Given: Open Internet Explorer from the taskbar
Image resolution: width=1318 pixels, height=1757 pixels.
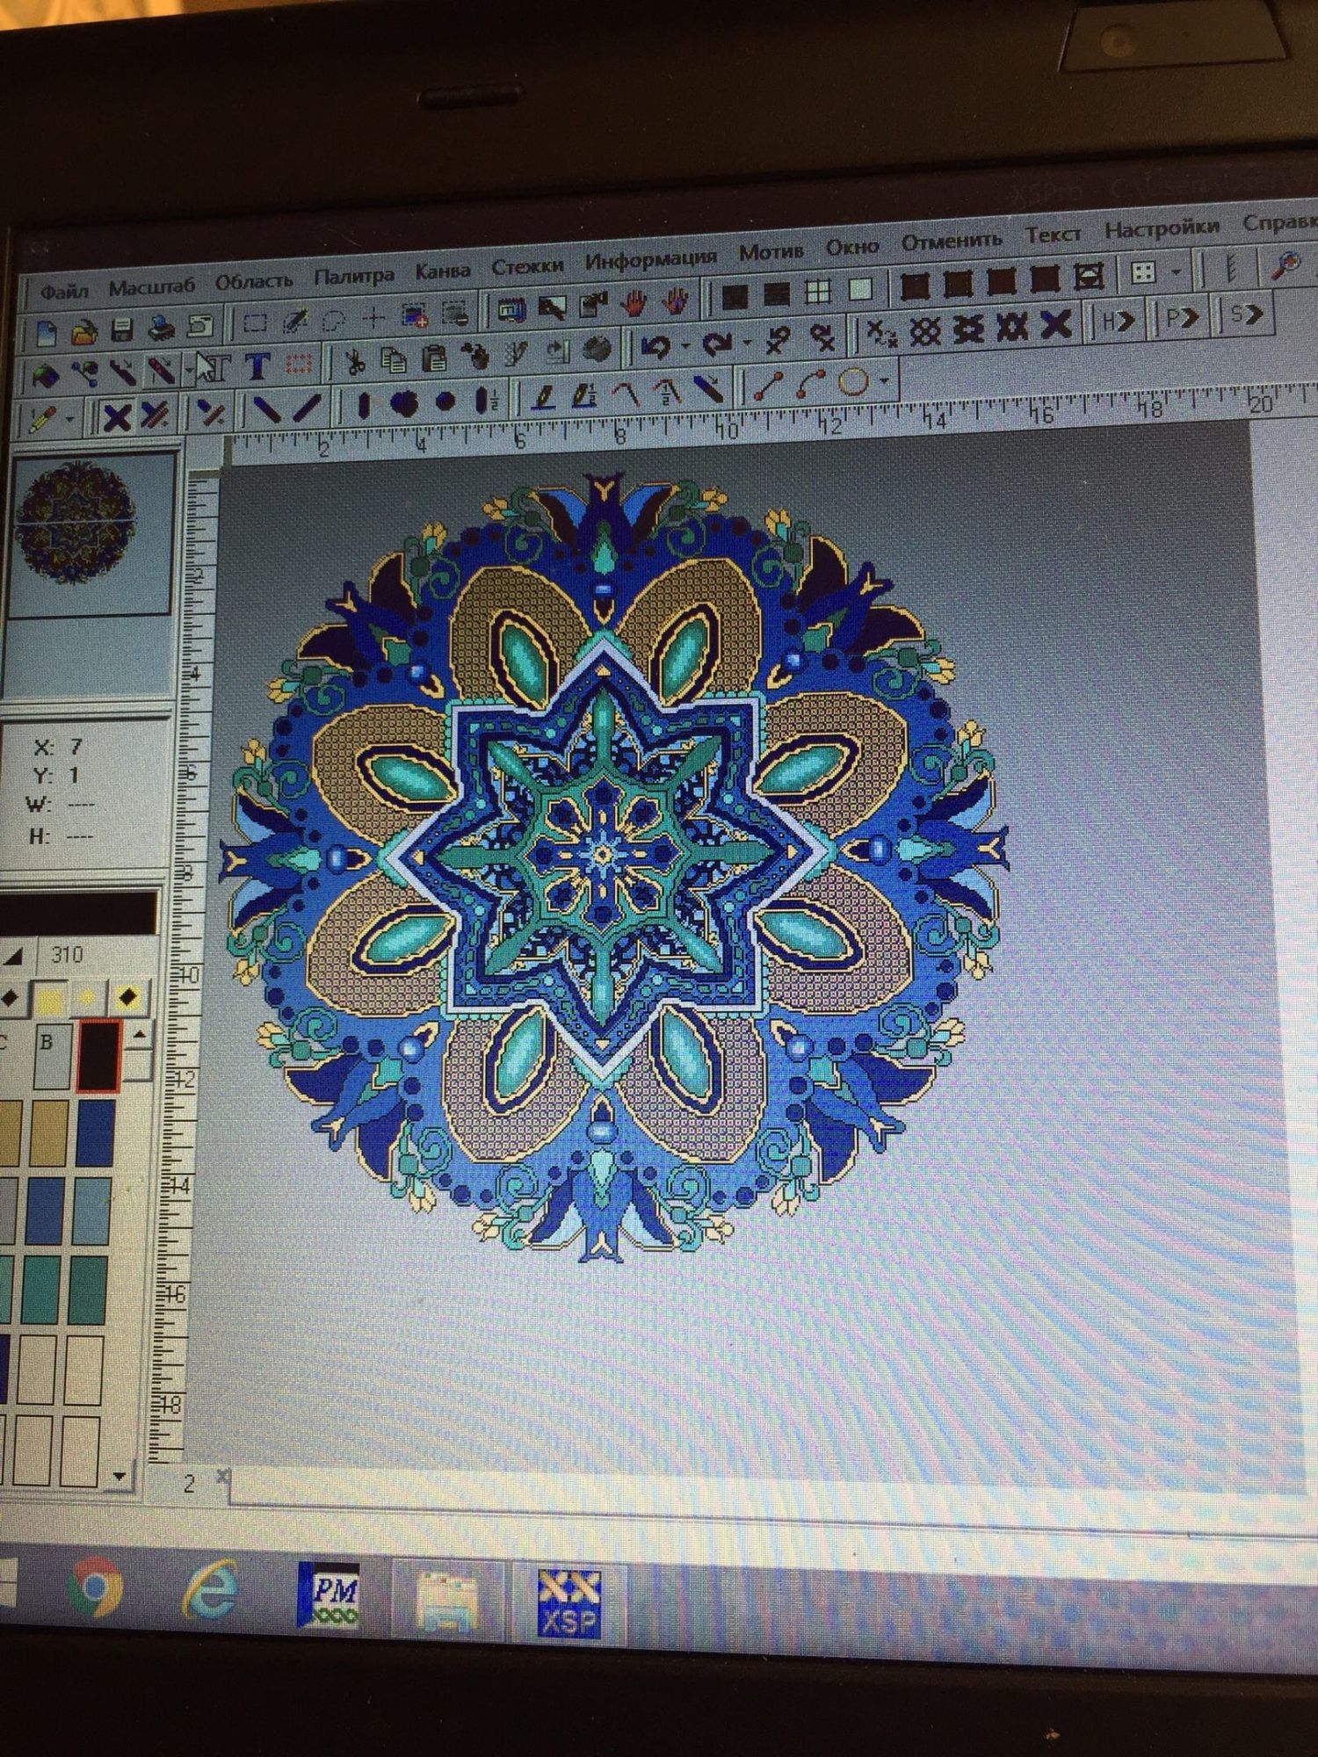Looking at the screenshot, I should [x=210, y=1590].
